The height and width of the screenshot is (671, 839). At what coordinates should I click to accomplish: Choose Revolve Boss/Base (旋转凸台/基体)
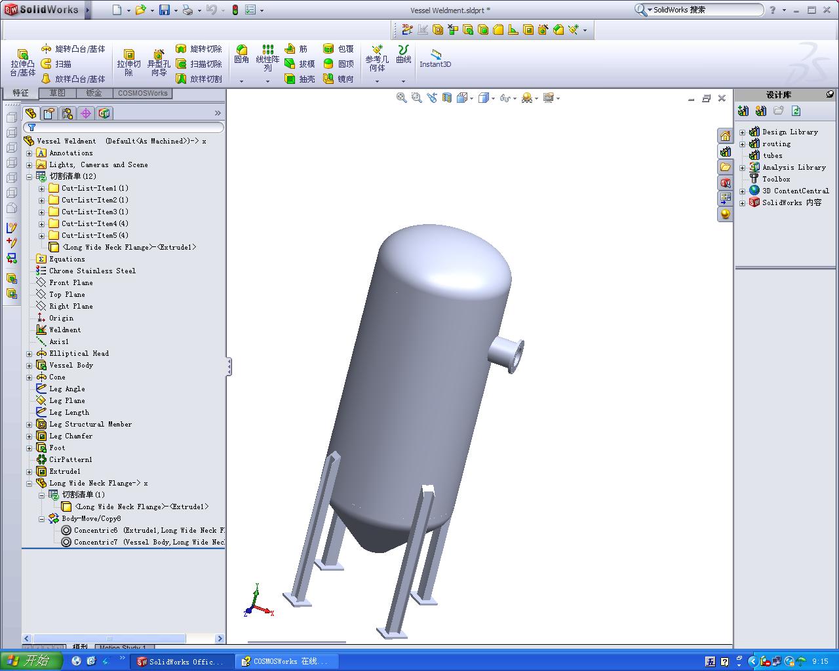pyautogui.click(x=73, y=49)
